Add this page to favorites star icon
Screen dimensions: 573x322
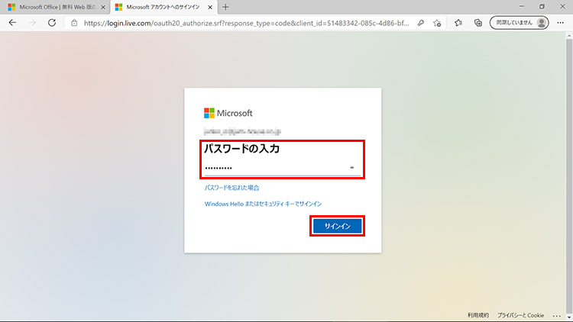click(438, 23)
